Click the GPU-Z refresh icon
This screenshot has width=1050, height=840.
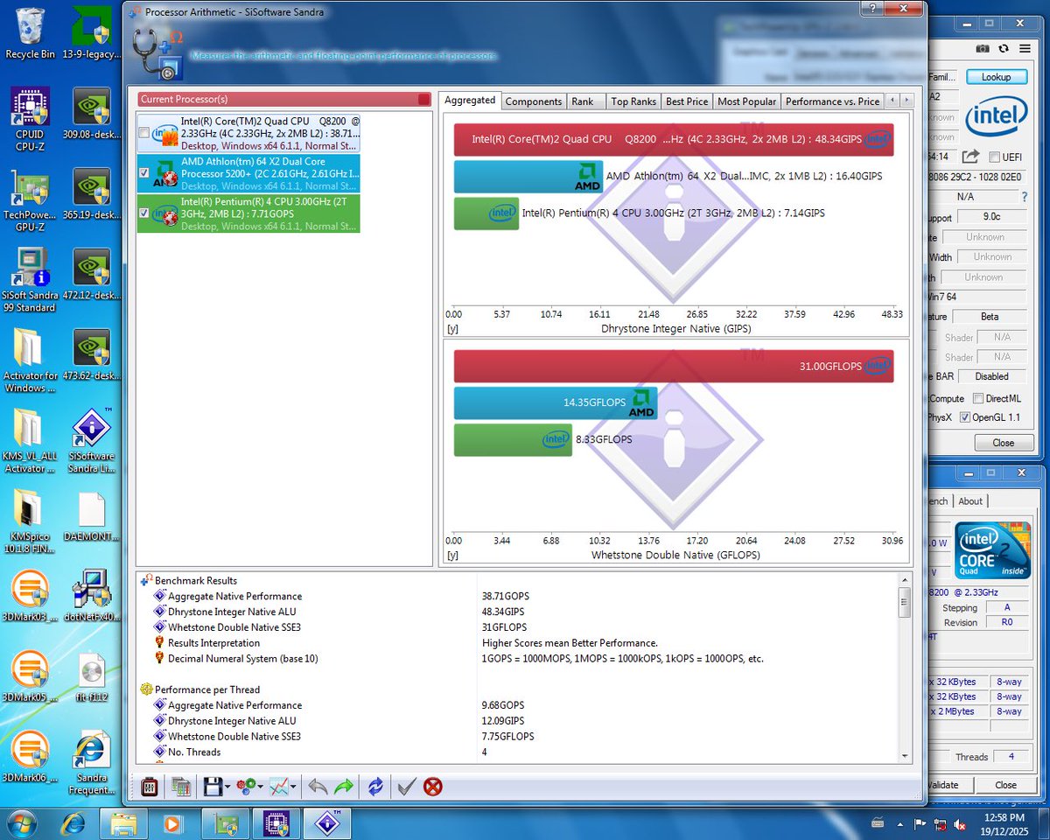point(1003,49)
